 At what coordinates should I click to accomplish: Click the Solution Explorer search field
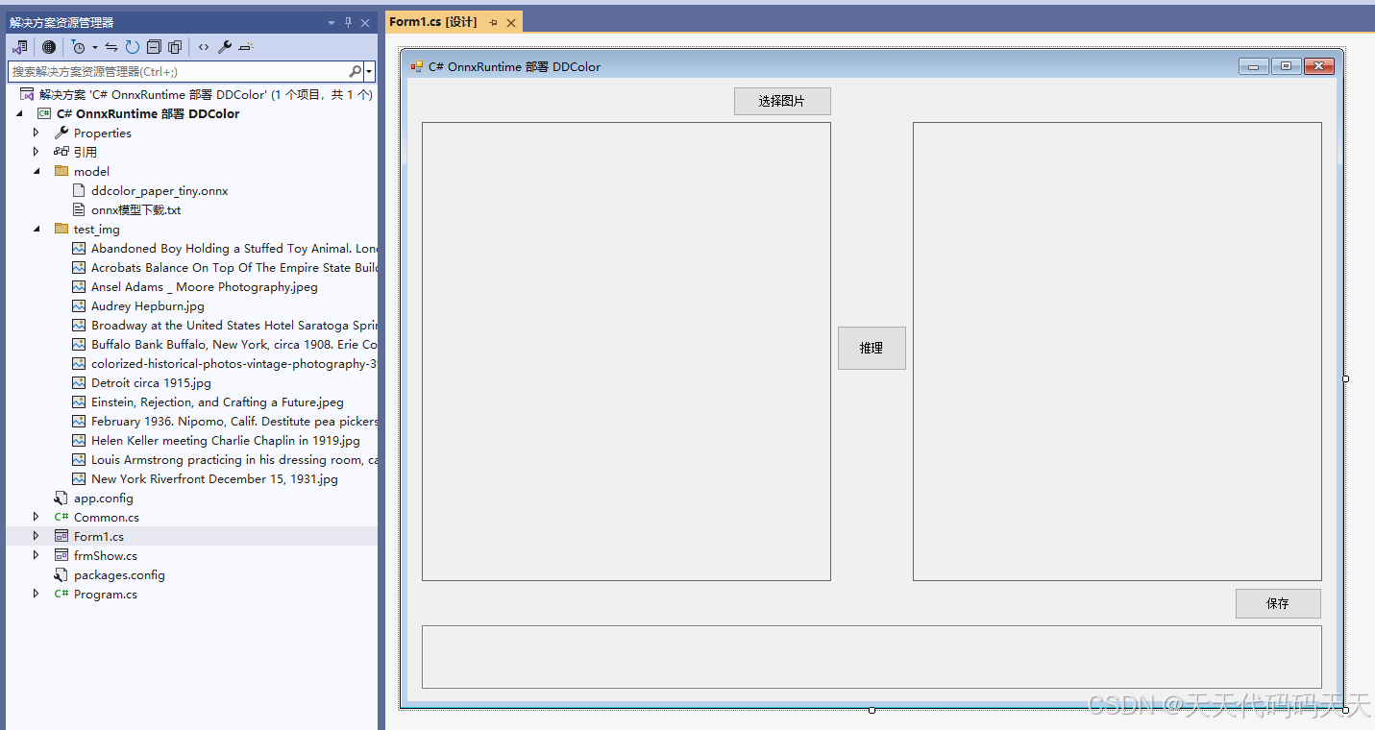point(177,71)
